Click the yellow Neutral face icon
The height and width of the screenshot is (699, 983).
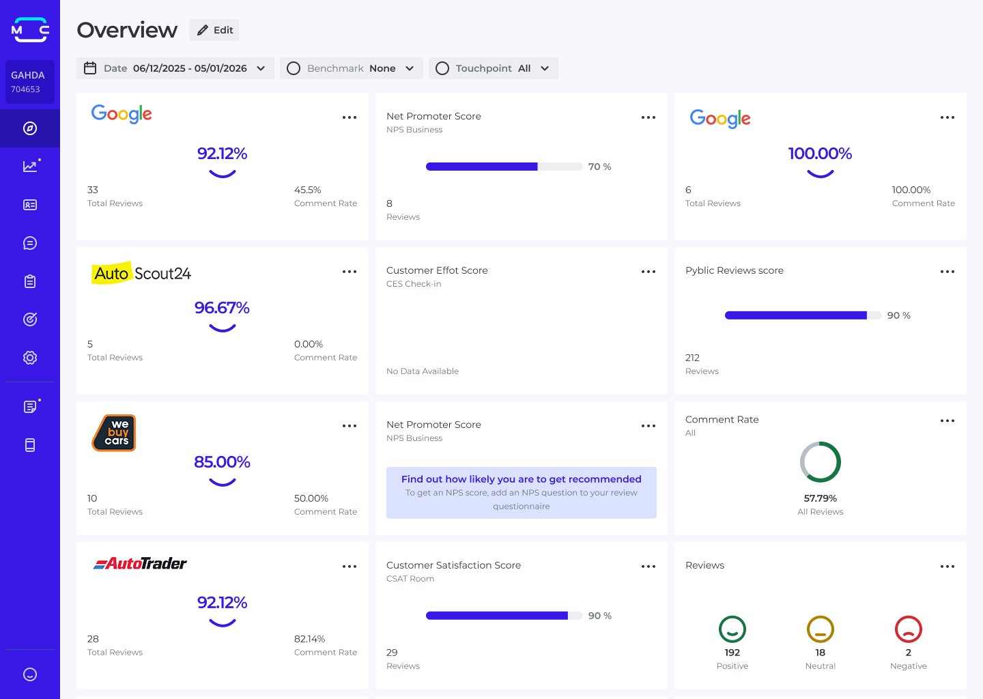point(821,629)
